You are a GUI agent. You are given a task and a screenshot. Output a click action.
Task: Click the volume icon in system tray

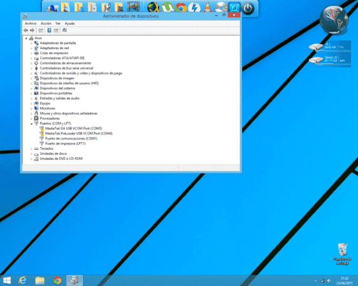coord(329,281)
